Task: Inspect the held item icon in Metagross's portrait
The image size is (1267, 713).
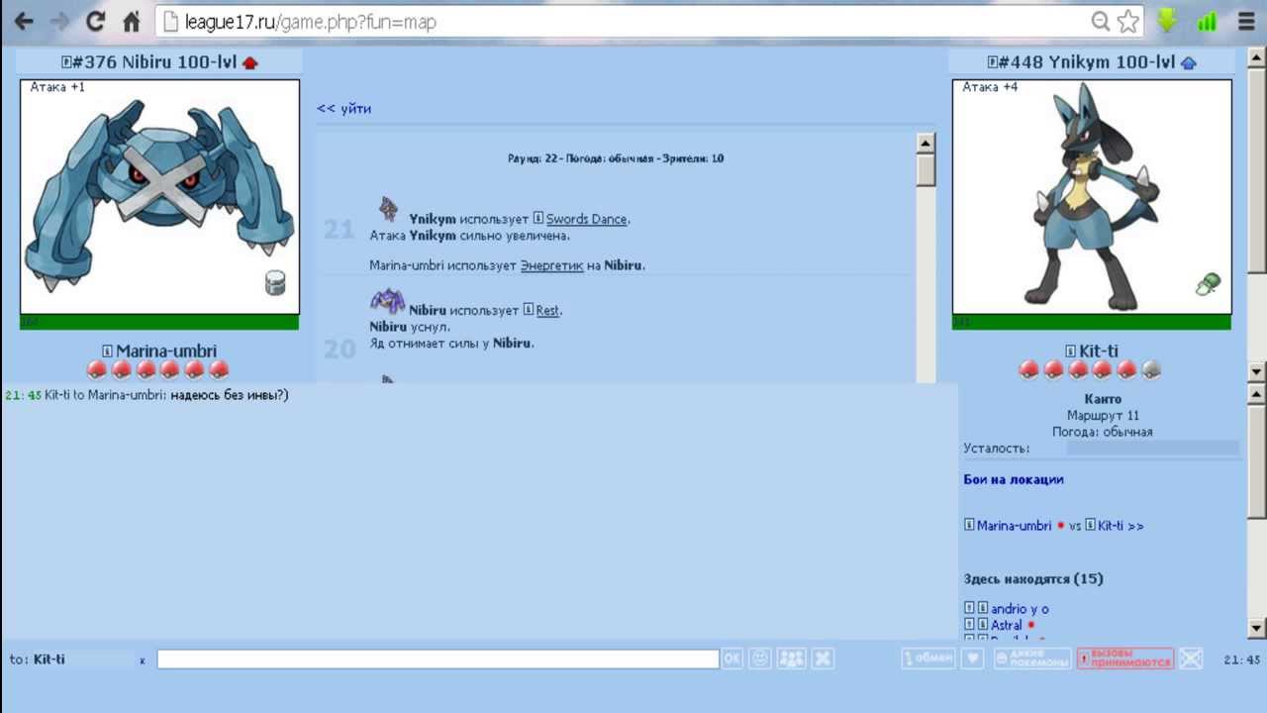Action: pyautogui.click(x=275, y=283)
